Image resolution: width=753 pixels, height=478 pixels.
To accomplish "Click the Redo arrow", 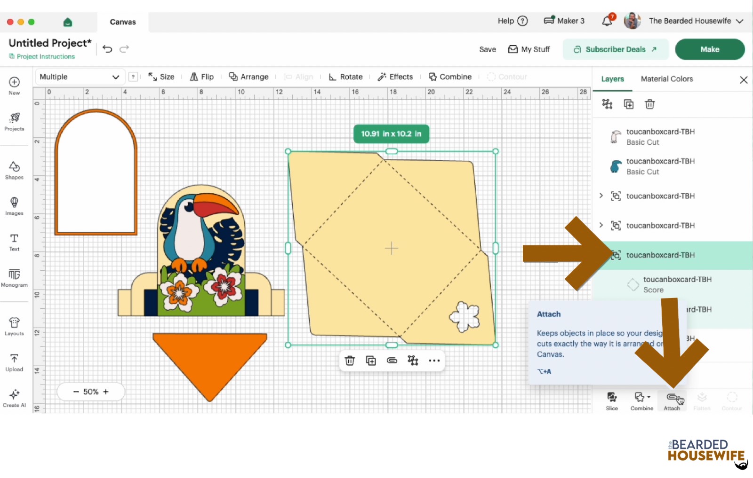I will click(124, 49).
